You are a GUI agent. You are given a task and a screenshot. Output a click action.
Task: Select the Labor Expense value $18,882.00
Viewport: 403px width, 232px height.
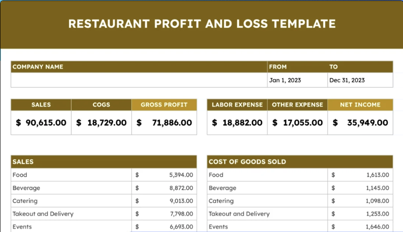pos(237,123)
